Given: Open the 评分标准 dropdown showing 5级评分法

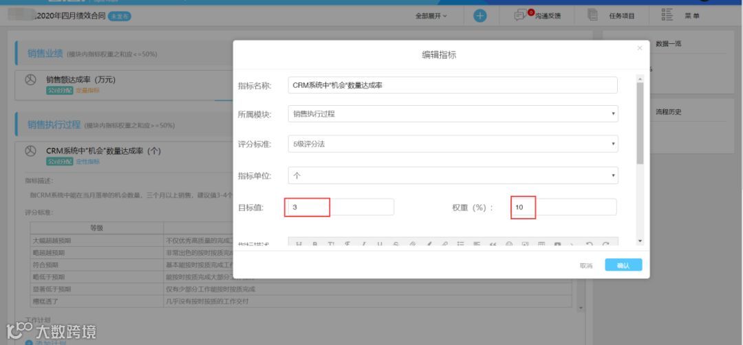Looking at the screenshot, I should pos(453,144).
